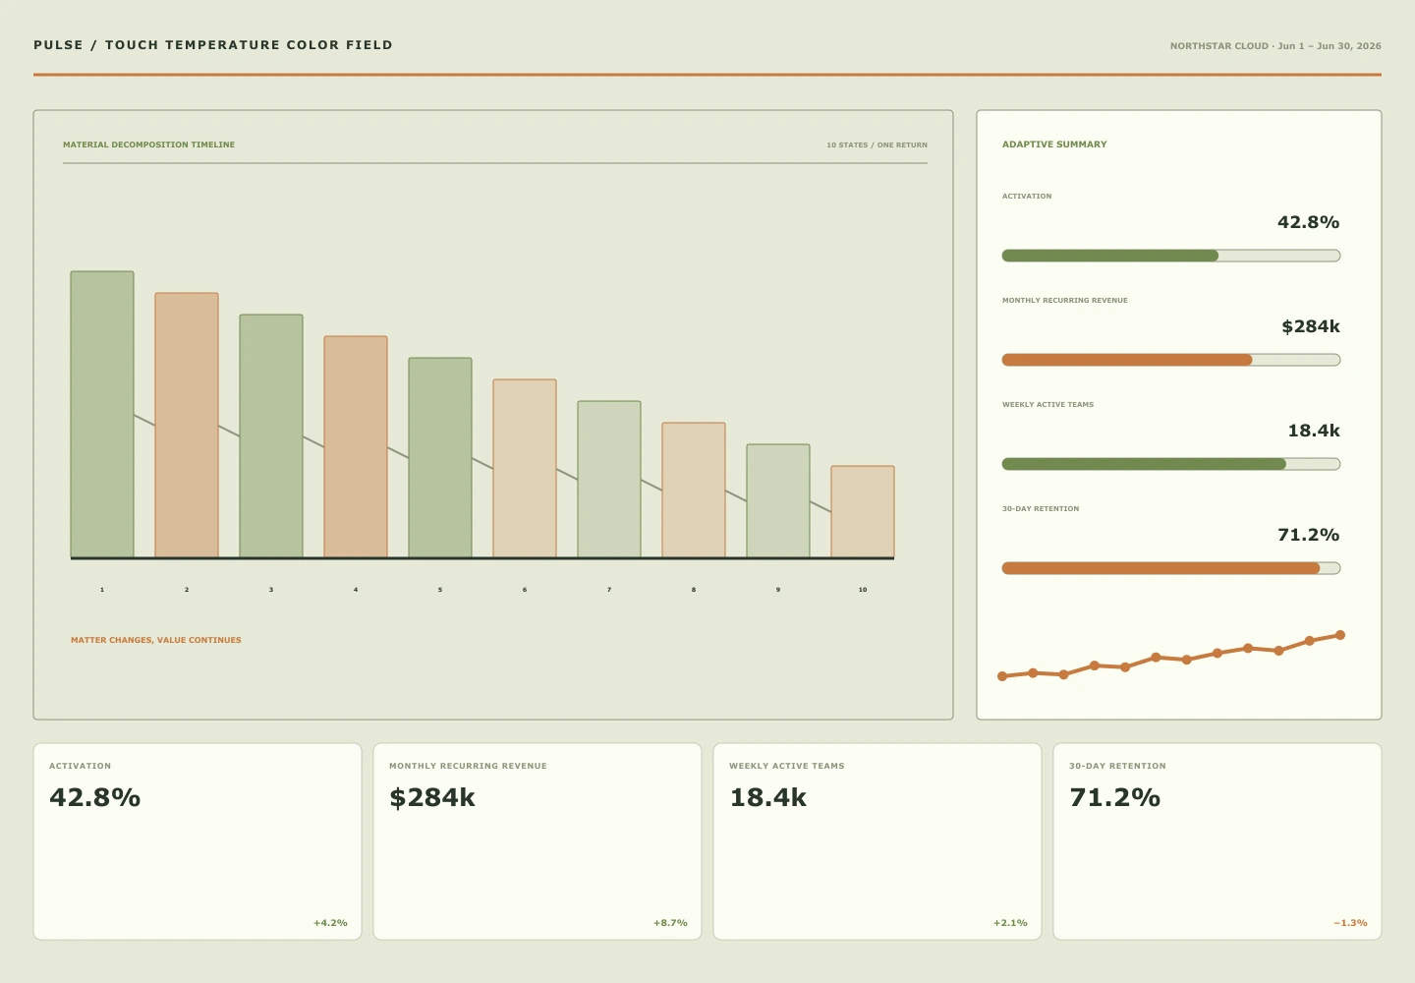The height and width of the screenshot is (983, 1415).
Task: Select bar 10 in the timeline chart
Action: 863,512
